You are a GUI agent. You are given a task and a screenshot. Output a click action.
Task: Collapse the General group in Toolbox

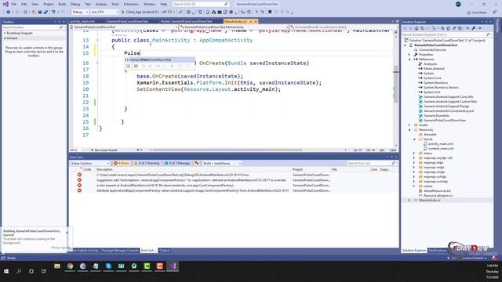tap(5, 38)
